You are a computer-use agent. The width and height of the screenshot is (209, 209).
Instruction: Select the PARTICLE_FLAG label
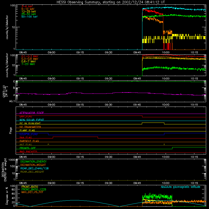[x=29, y=141]
